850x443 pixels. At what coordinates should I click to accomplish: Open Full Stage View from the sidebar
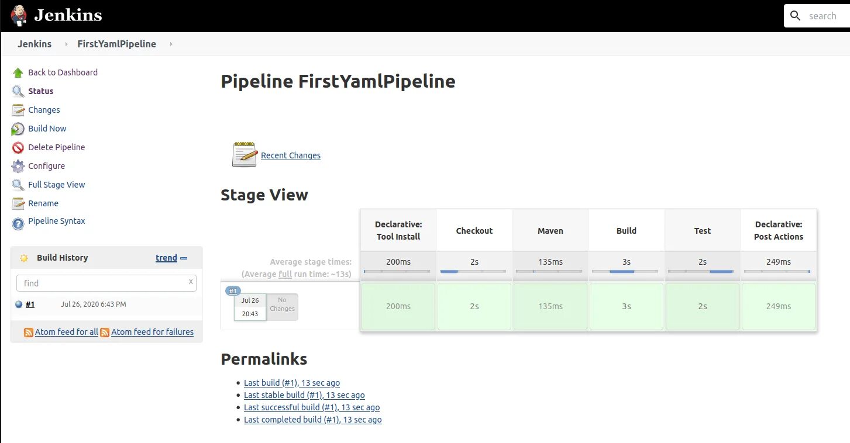coord(57,185)
